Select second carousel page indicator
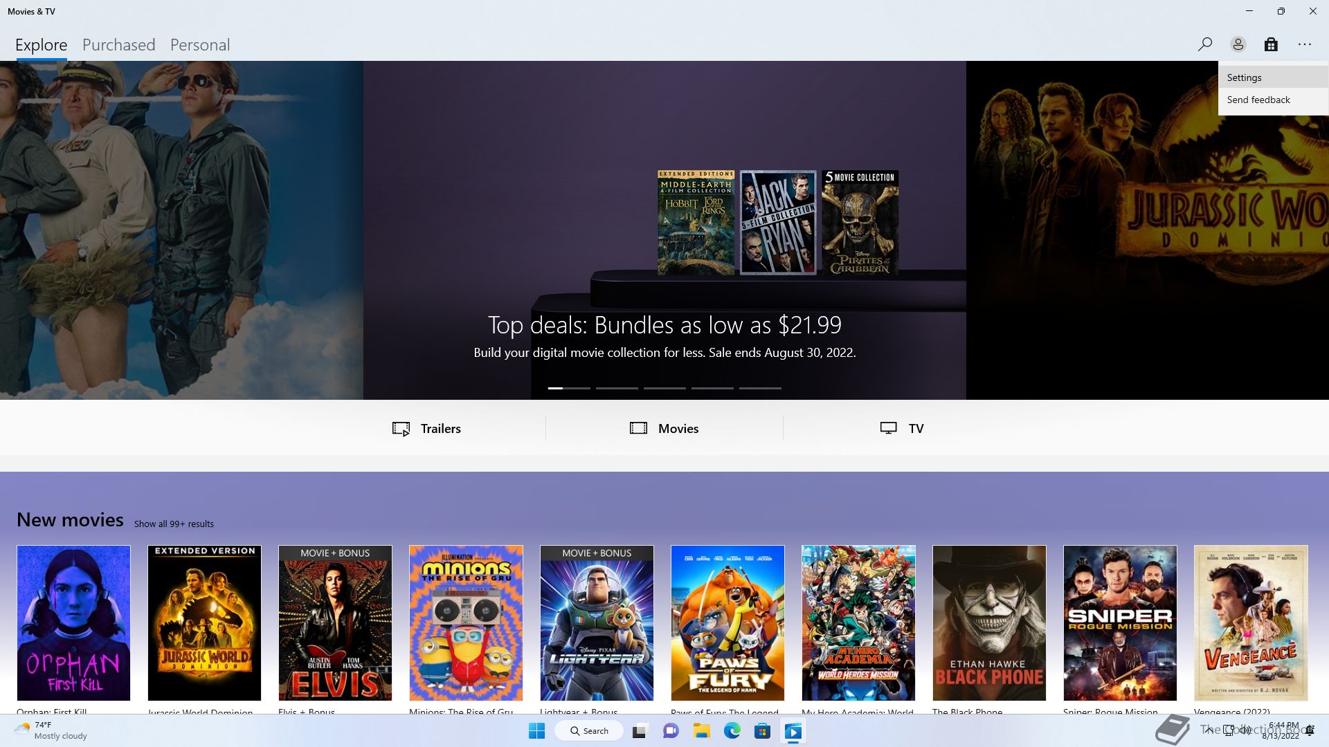 617,388
